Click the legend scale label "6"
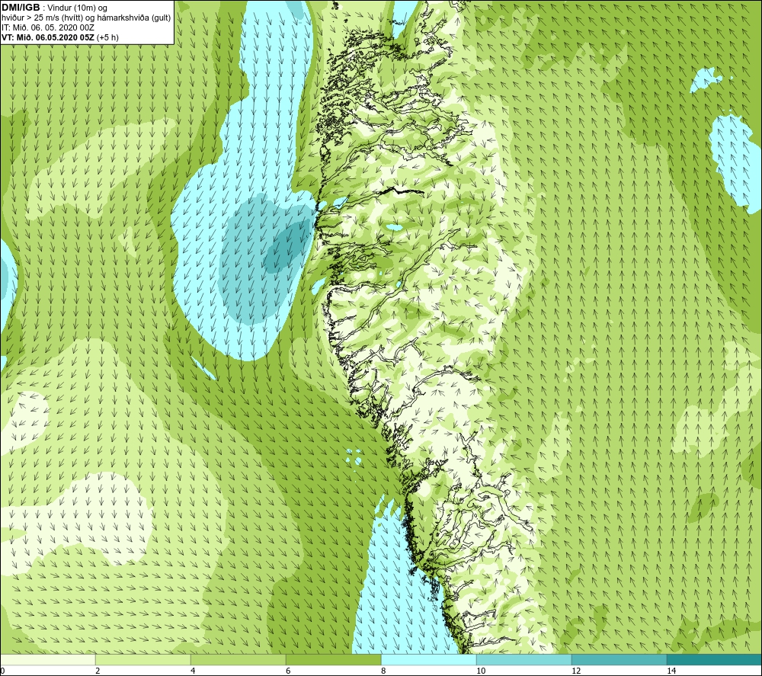 [x=288, y=671]
